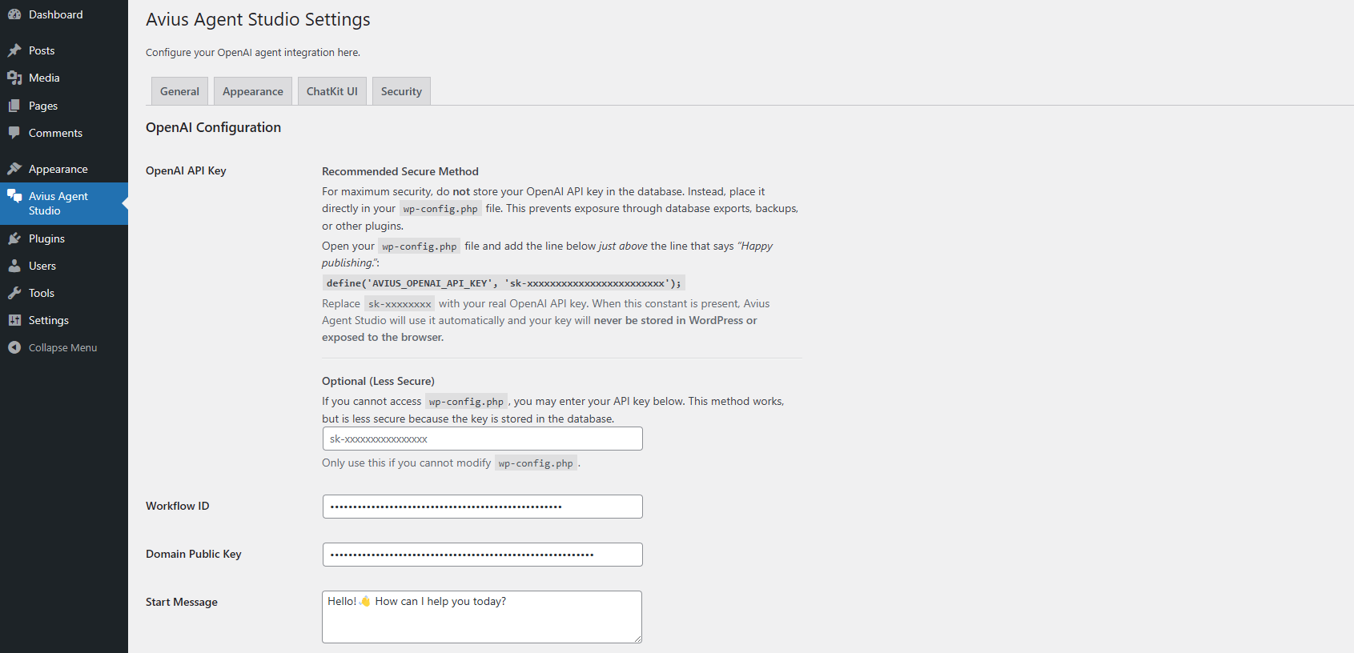1354x653 pixels.
Task: Click the Posts pushpin icon
Action: tap(14, 50)
